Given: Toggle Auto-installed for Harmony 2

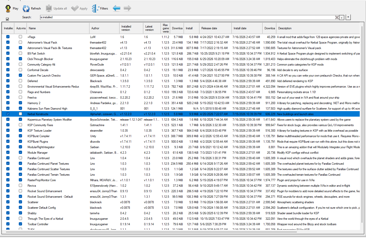Looking at the screenshot, I should 20,103.
